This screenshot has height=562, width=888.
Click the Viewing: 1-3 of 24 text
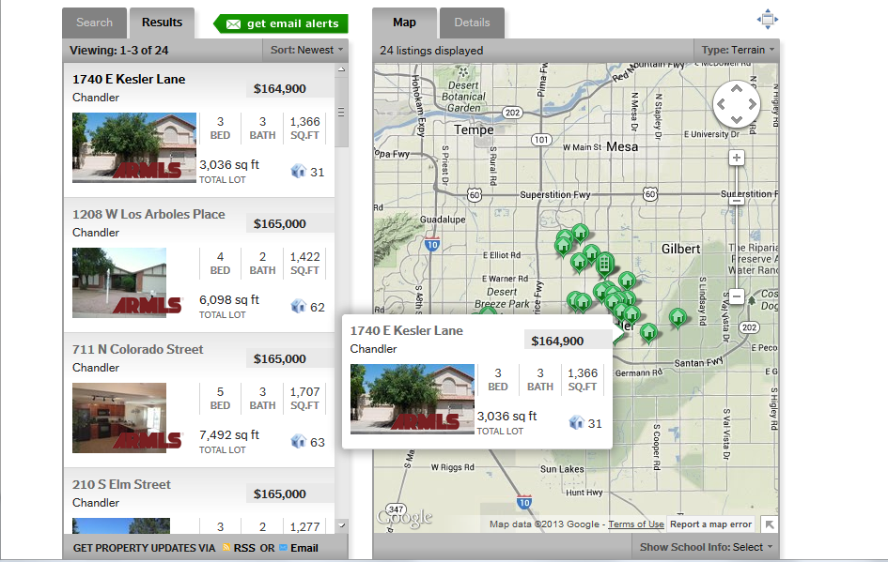pos(119,51)
